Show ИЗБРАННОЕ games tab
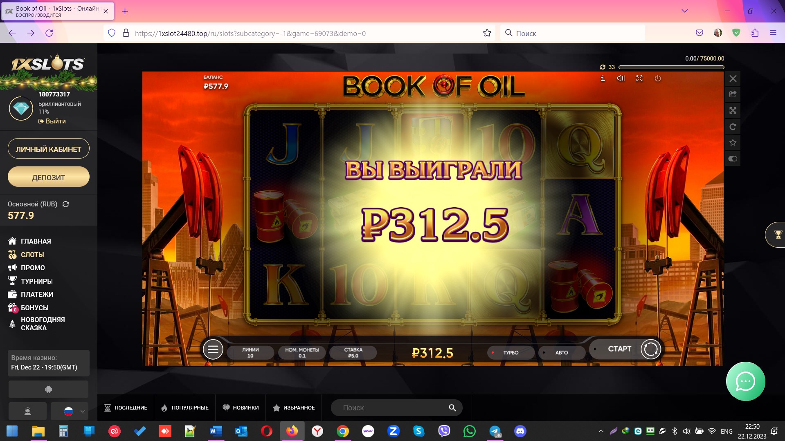This screenshot has width=785, height=441. 294,408
